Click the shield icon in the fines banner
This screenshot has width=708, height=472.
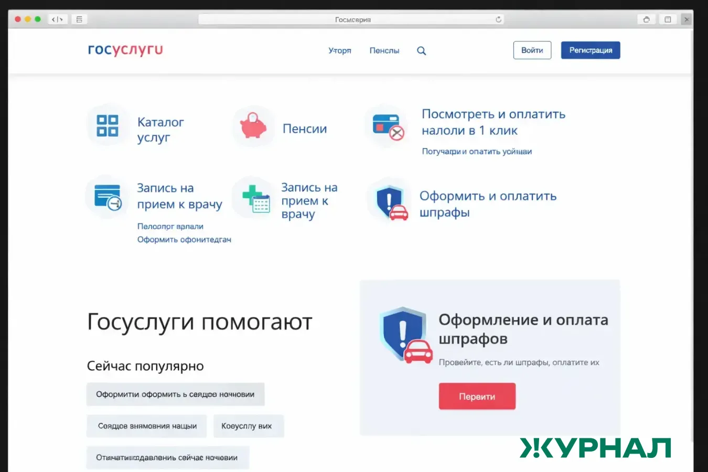404,332
